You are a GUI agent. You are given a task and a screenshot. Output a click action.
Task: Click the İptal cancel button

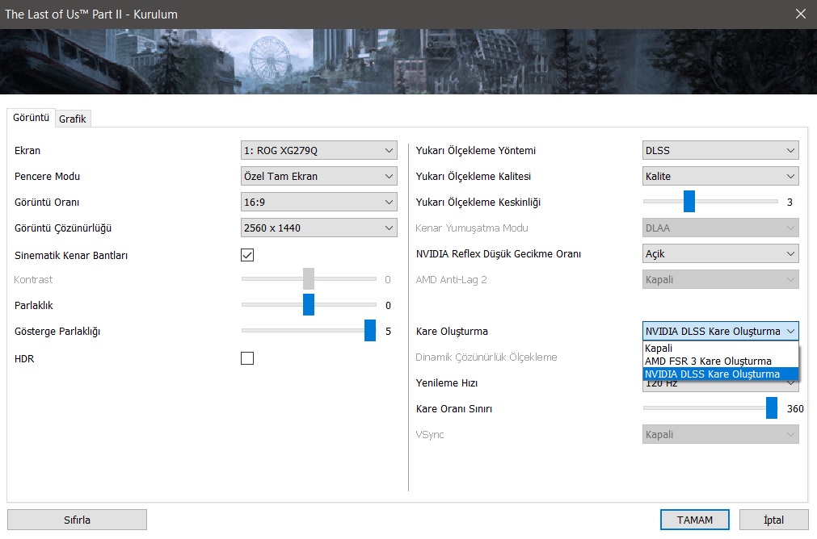point(773,520)
